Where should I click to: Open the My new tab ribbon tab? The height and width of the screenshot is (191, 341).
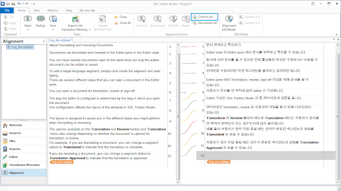click(x=87, y=11)
